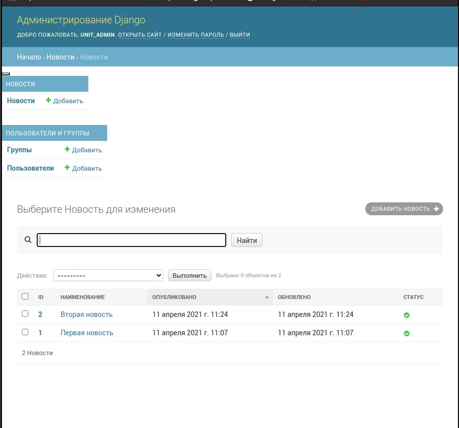Image resolution: width=459 pixels, height=428 pixels.
Task: Check the box for Первая новость row
Action: [x=25, y=332]
